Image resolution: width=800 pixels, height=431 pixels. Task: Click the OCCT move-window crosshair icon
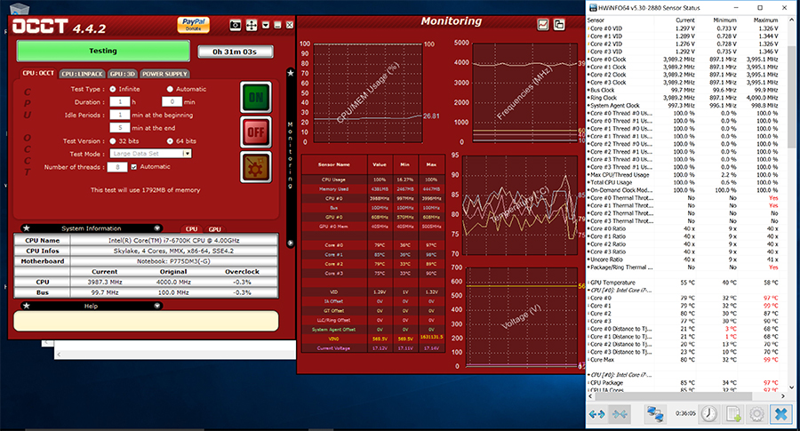click(252, 25)
